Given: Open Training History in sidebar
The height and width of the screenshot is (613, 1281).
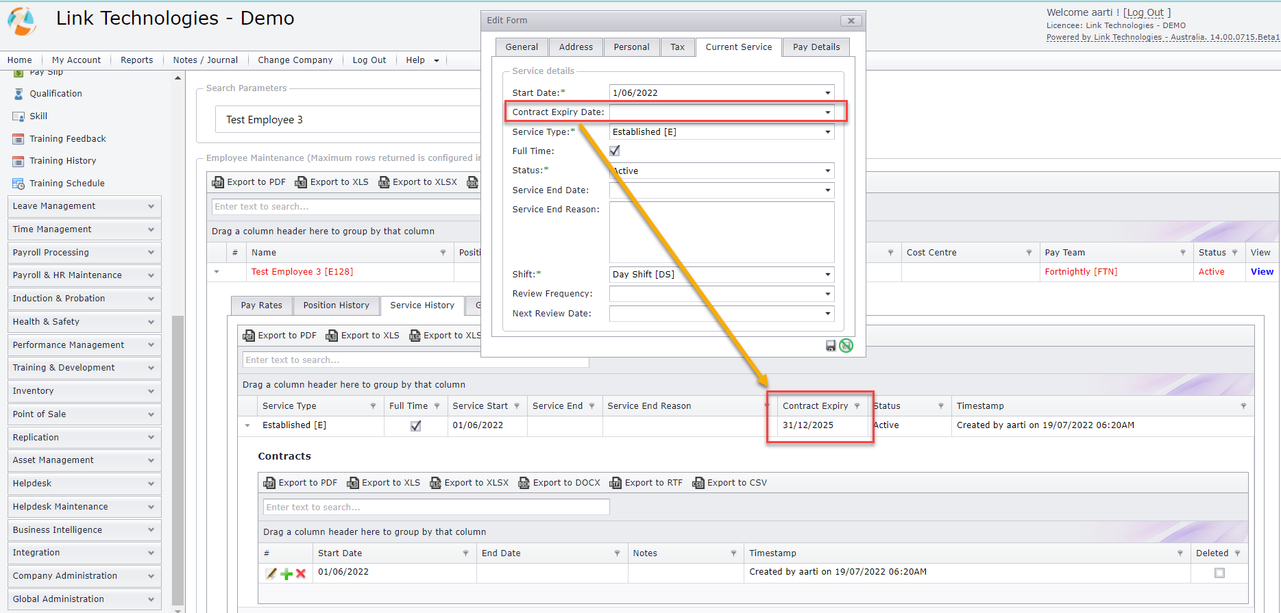Looking at the screenshot, I should click(62, 161).
